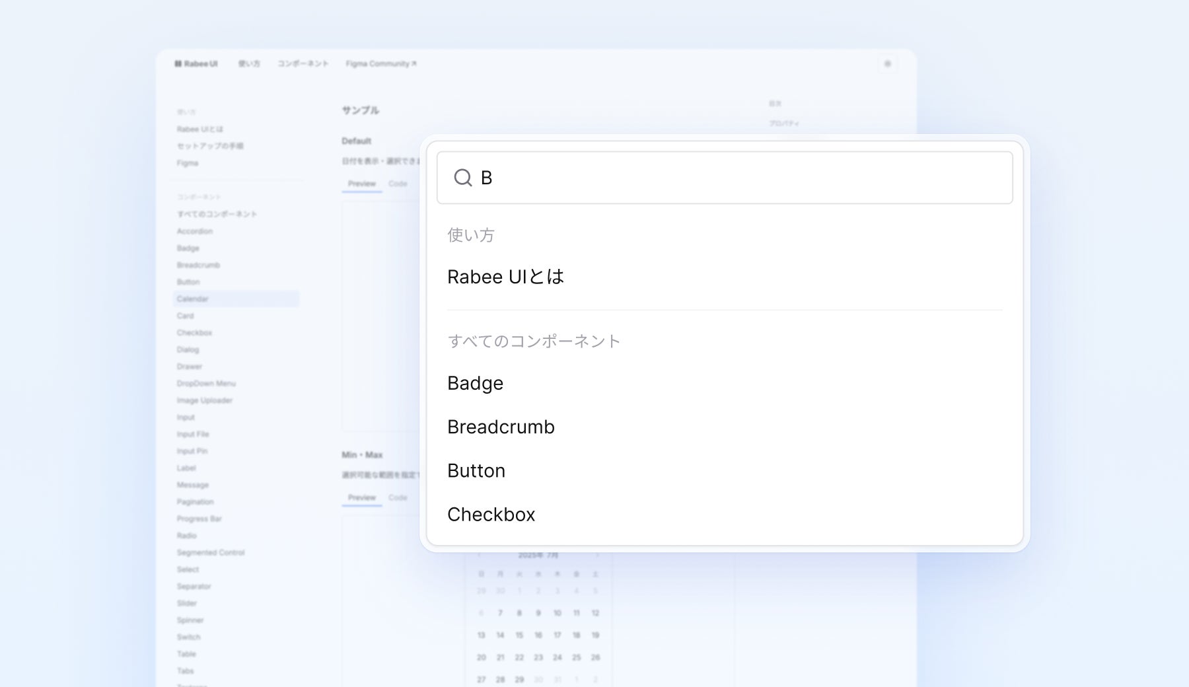Click the magnifier icon in search box
The height and width of the screenshot is (687, 1189).
(x=463, y=178)
